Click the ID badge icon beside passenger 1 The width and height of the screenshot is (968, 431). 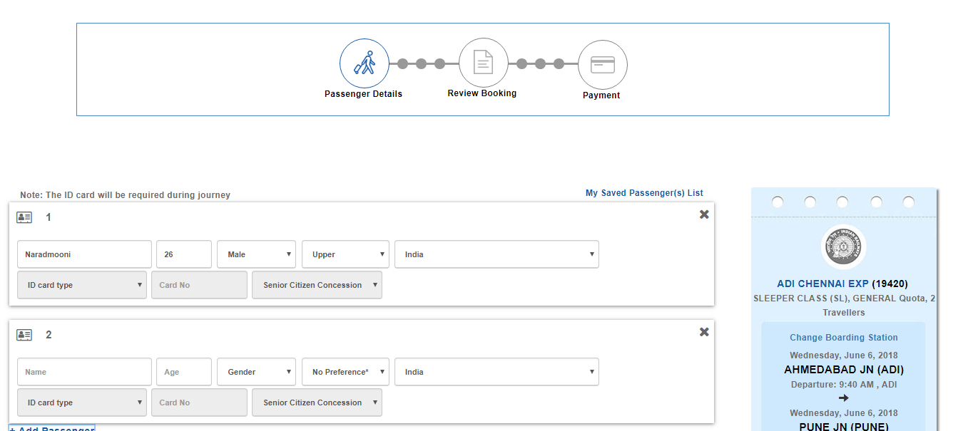pos(24,217)
